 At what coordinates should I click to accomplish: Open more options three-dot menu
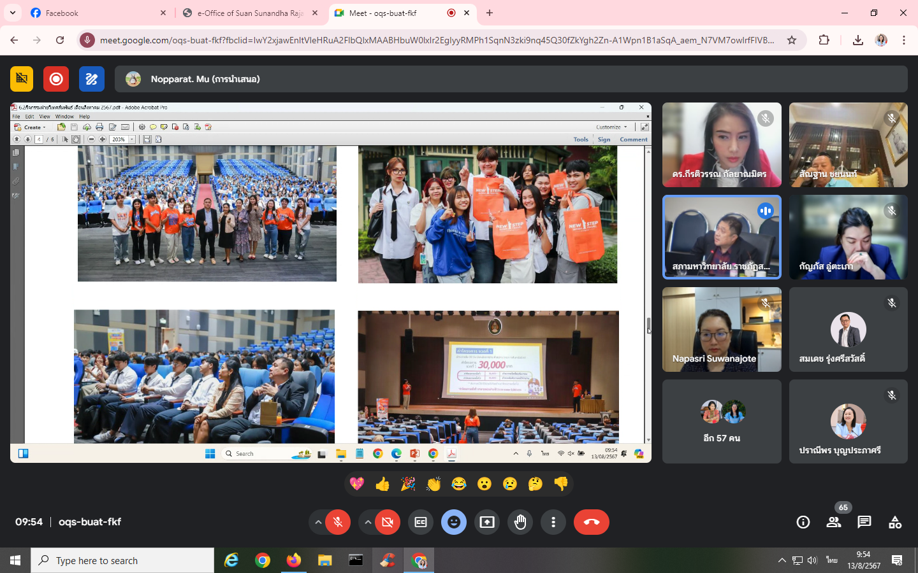tap(553, 522)
